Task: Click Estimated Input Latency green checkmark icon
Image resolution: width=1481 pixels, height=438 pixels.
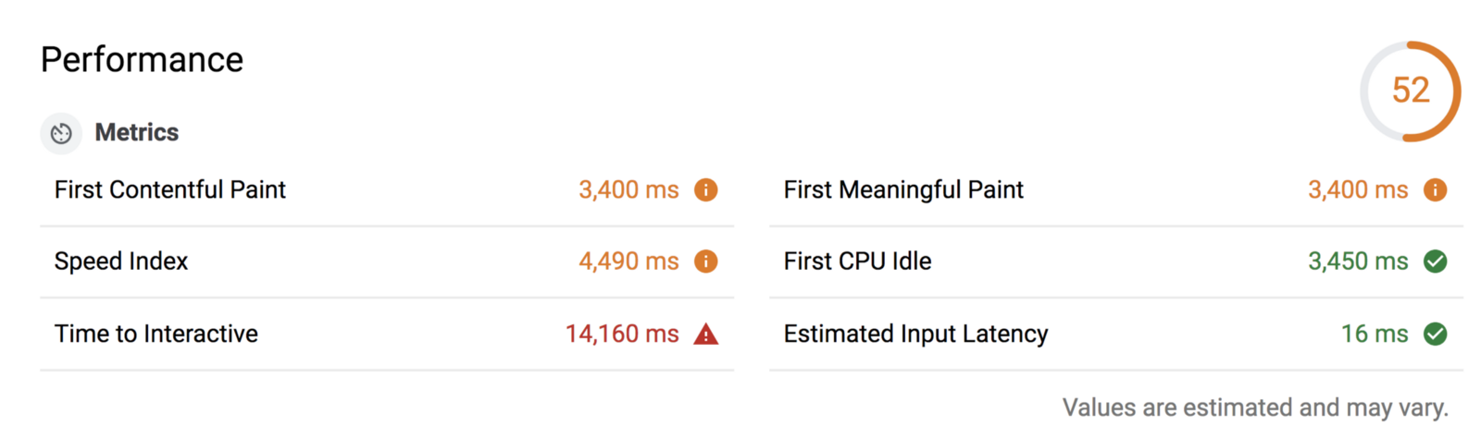Action: click(1436, 334)
